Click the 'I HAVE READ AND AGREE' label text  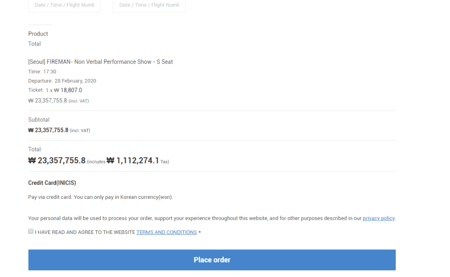[x=84, y=232]
